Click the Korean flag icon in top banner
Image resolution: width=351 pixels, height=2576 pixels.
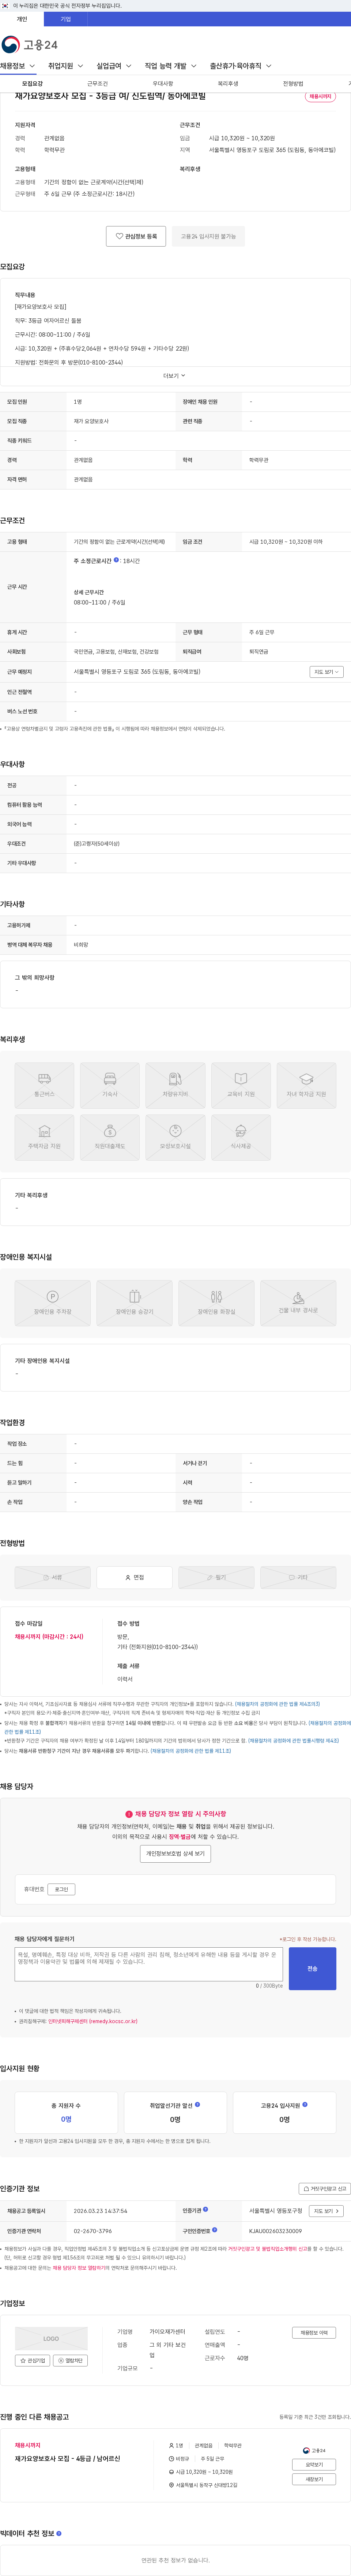click(x=5, y=6)
